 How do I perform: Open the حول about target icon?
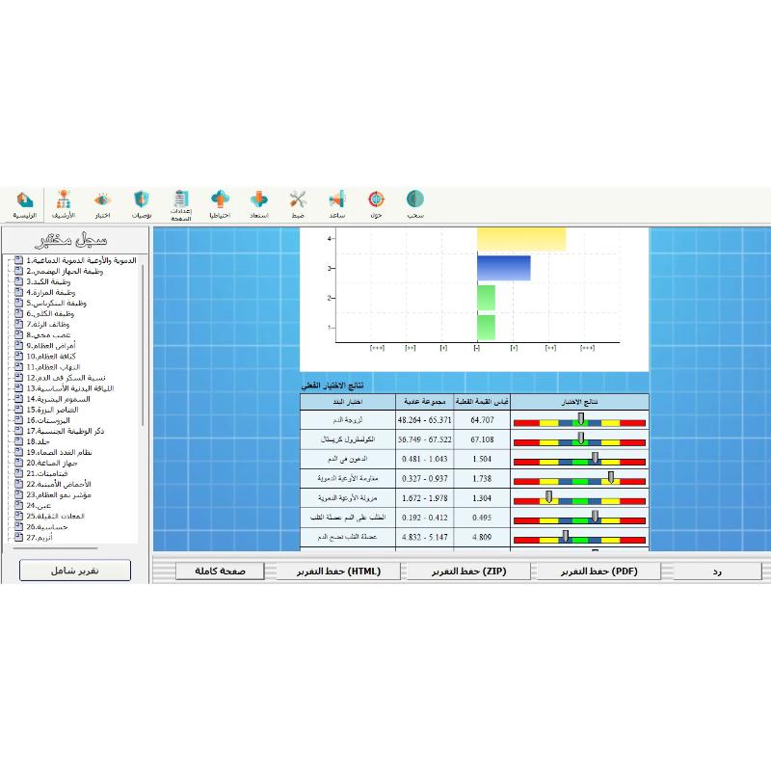point(376,204)
